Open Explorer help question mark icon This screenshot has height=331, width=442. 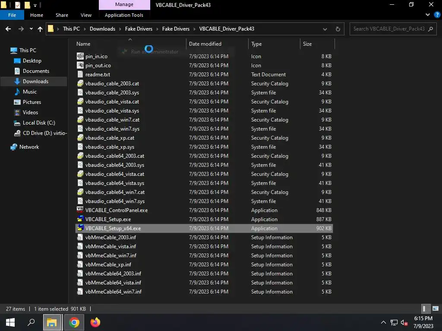pyautogui.click(x=437, y=15)
